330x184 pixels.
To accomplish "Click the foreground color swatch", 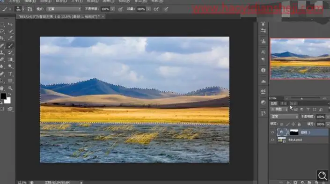I will (x=3, y=96).
